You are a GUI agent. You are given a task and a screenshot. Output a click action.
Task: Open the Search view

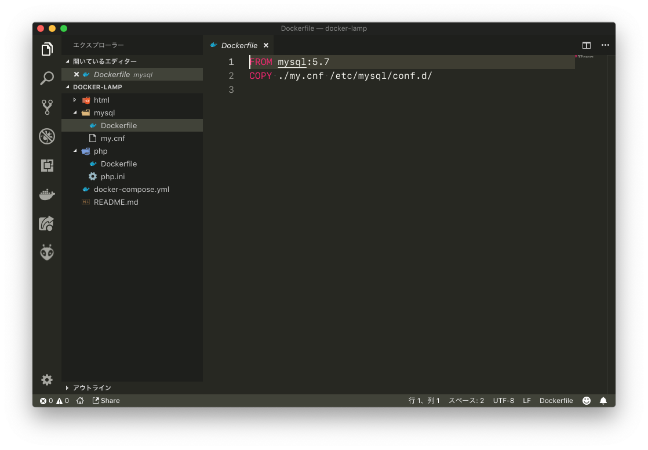click(47, 78)
